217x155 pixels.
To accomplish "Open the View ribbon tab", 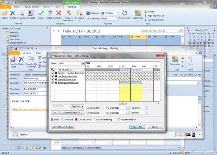I will click(x=58, y=7).
